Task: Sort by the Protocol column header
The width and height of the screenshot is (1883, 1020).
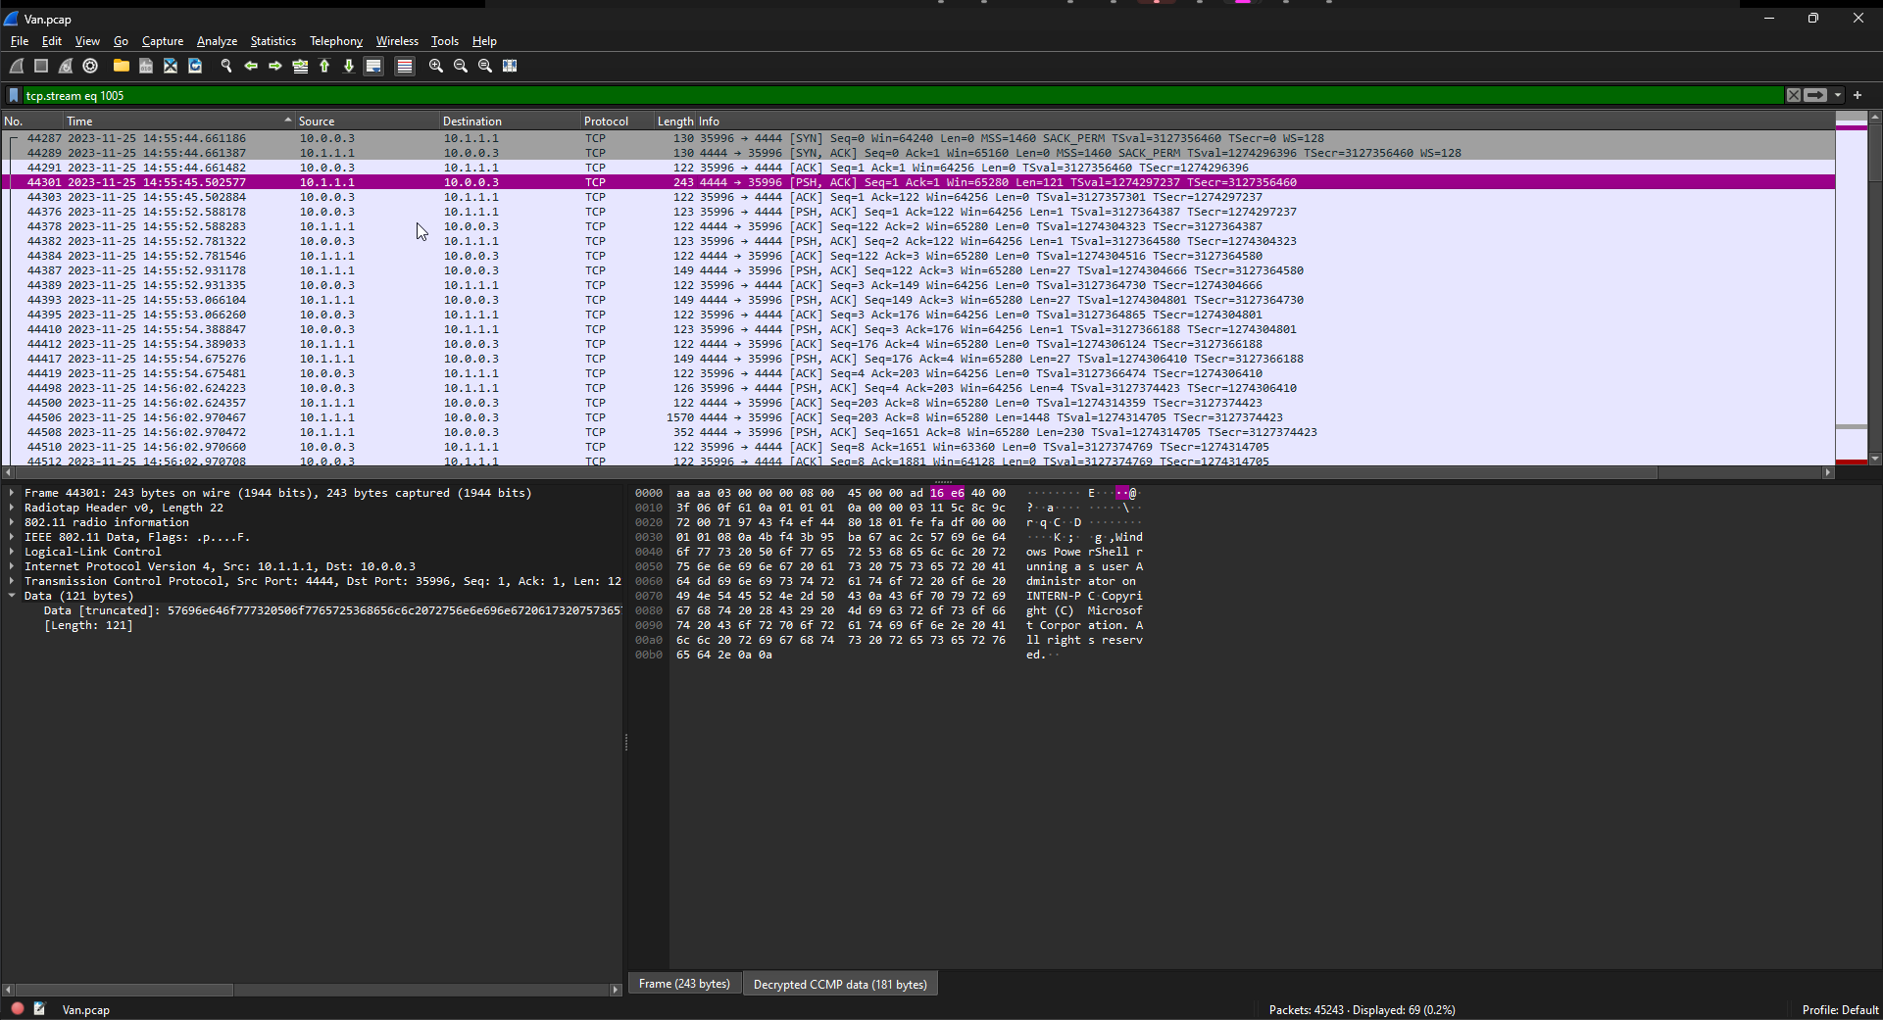Action: pos(618,121)
